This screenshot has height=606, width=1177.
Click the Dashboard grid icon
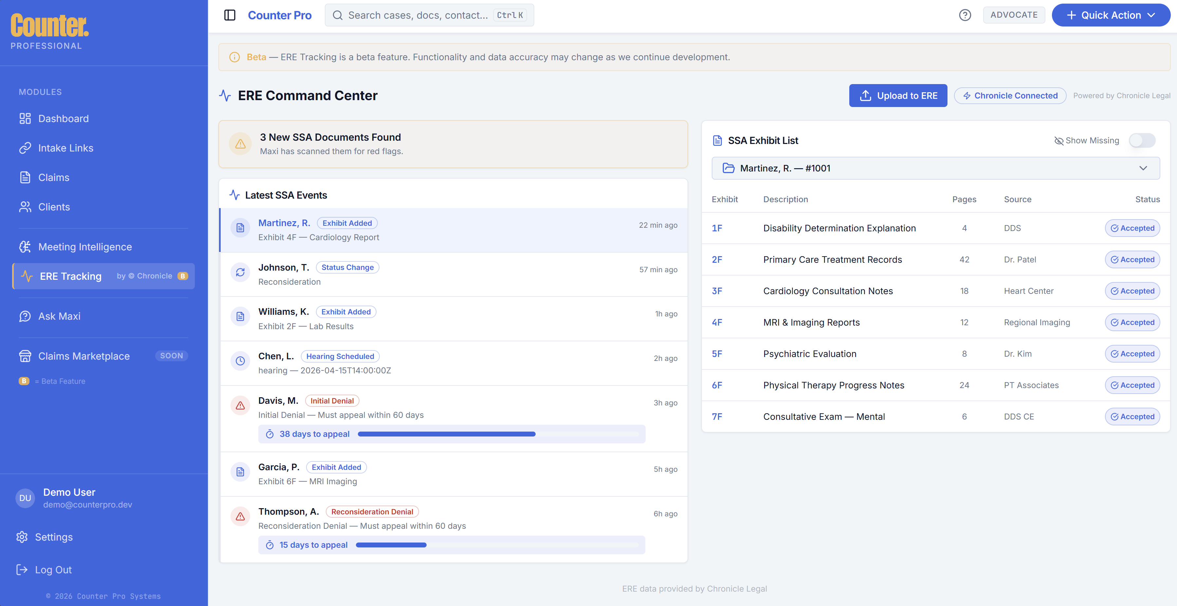[25, 119]
